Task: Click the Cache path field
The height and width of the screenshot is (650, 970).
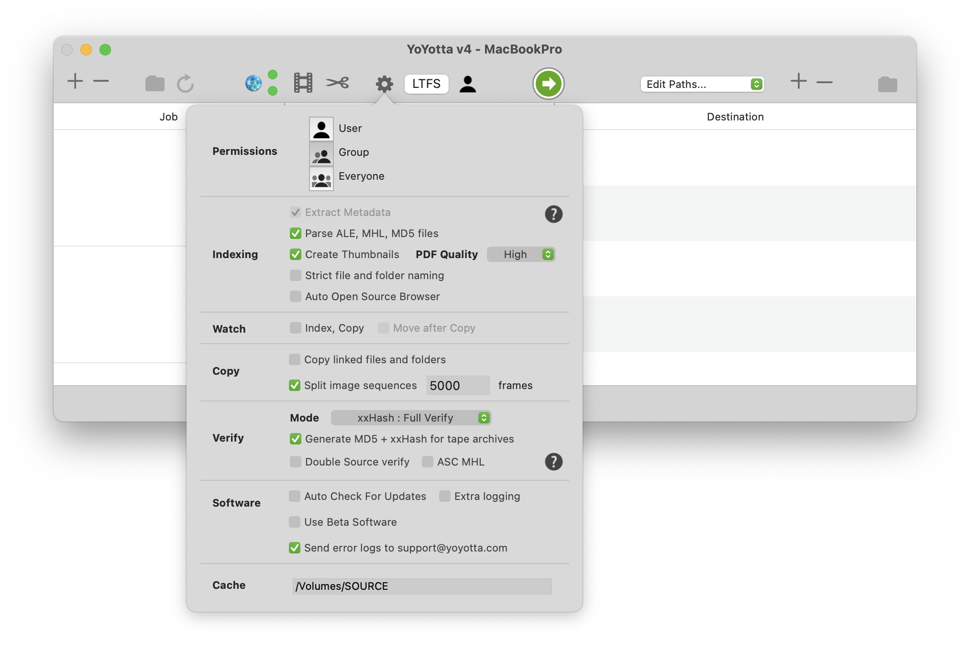Action: click(422, 586)
